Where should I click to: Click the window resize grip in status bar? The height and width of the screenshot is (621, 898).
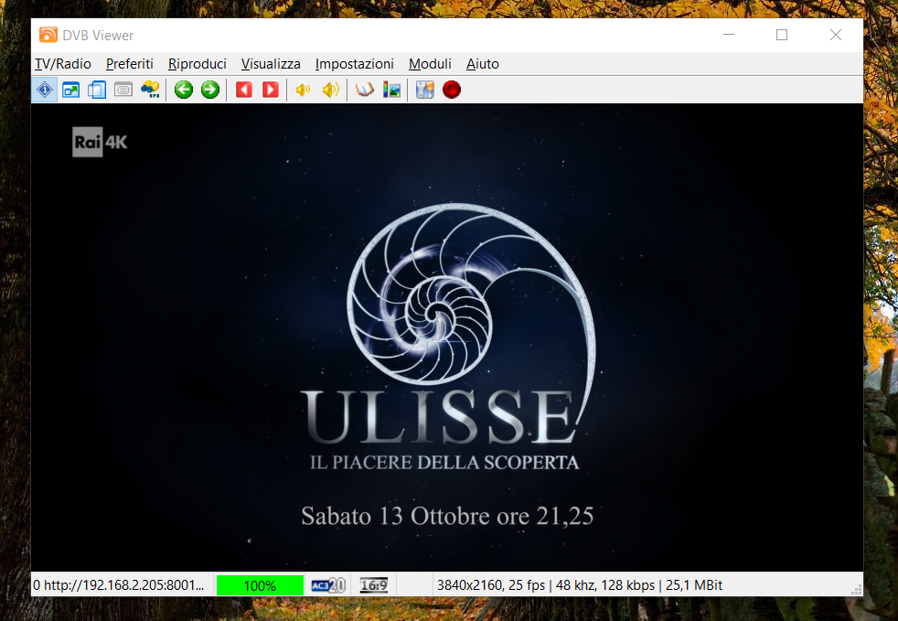click(x=857, y=590)
